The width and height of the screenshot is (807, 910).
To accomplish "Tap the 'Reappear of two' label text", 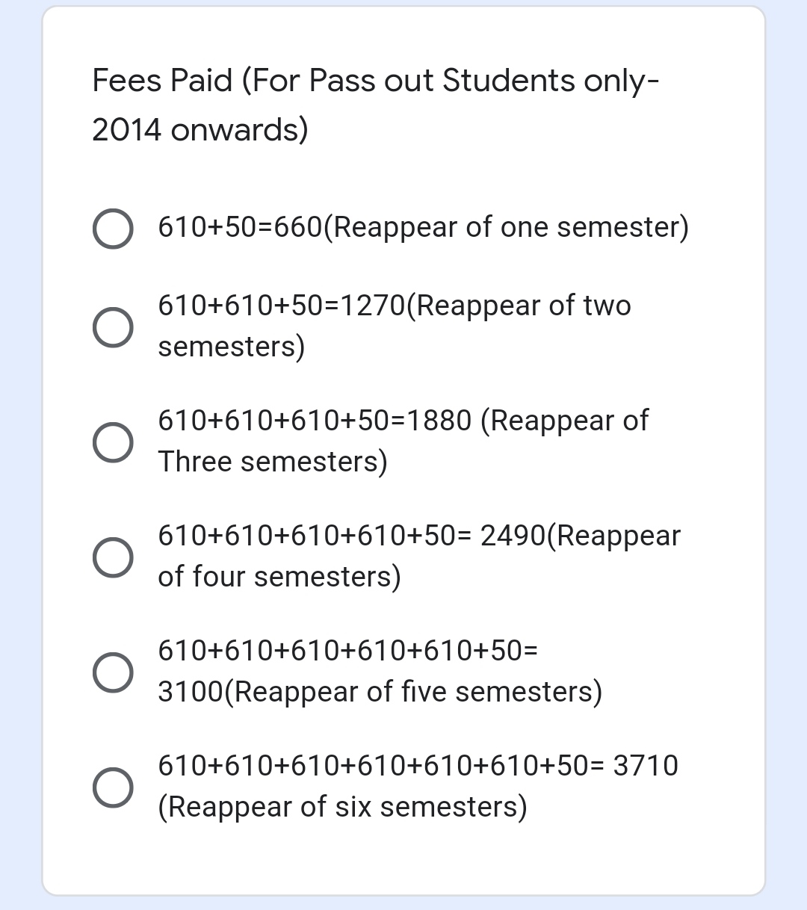I will (522, 306).
